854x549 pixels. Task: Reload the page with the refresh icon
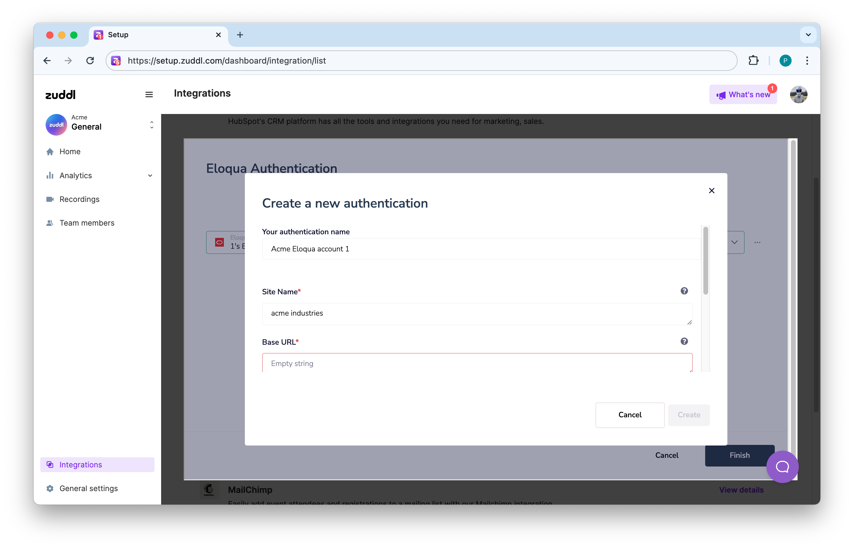[x=90, y=61]
